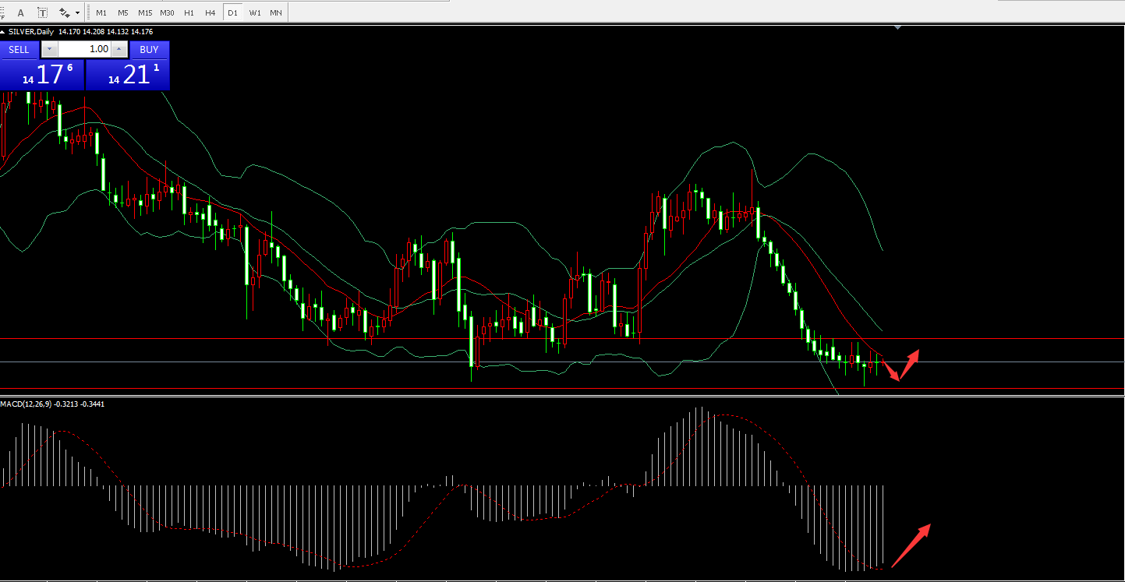Click the MACD(12,26,9) indicator label
Viewport: 1125px width, 582px height.
[26, 404]
